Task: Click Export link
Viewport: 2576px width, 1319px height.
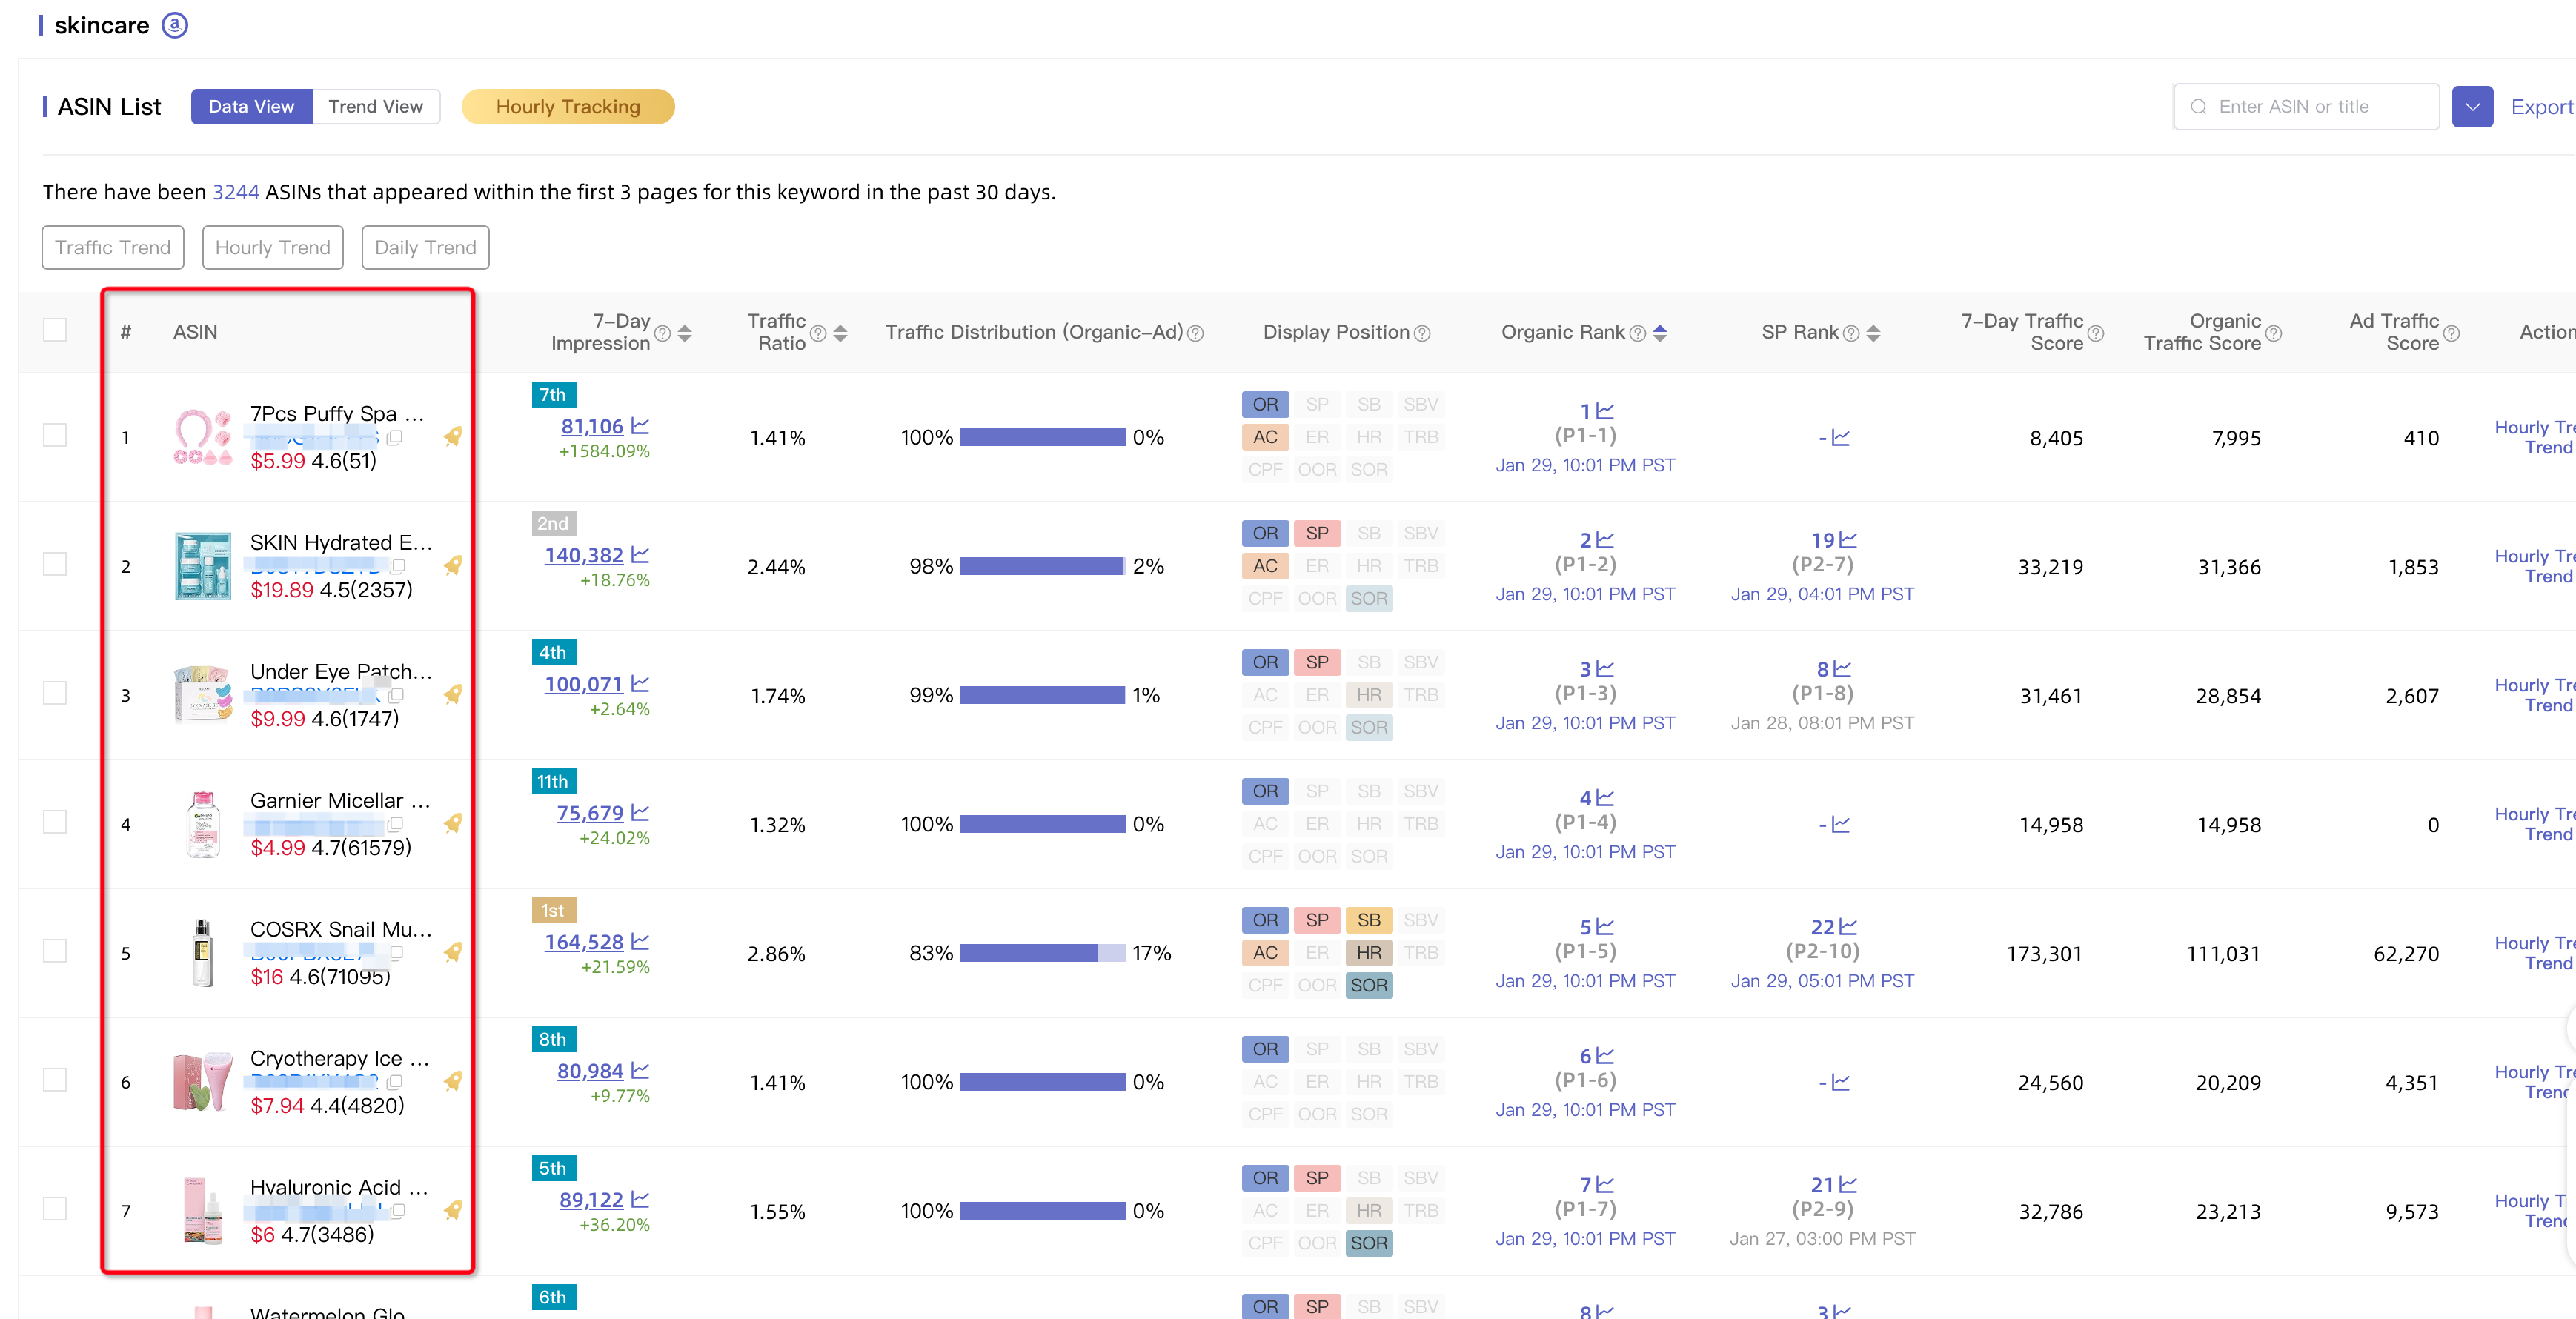Action: coord(2541,107)
